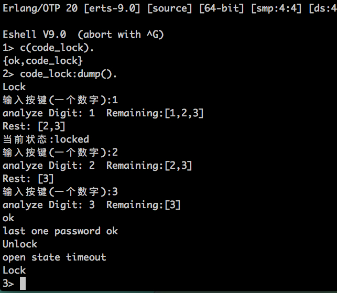Click the Rest: [3] line

[28, 179]
